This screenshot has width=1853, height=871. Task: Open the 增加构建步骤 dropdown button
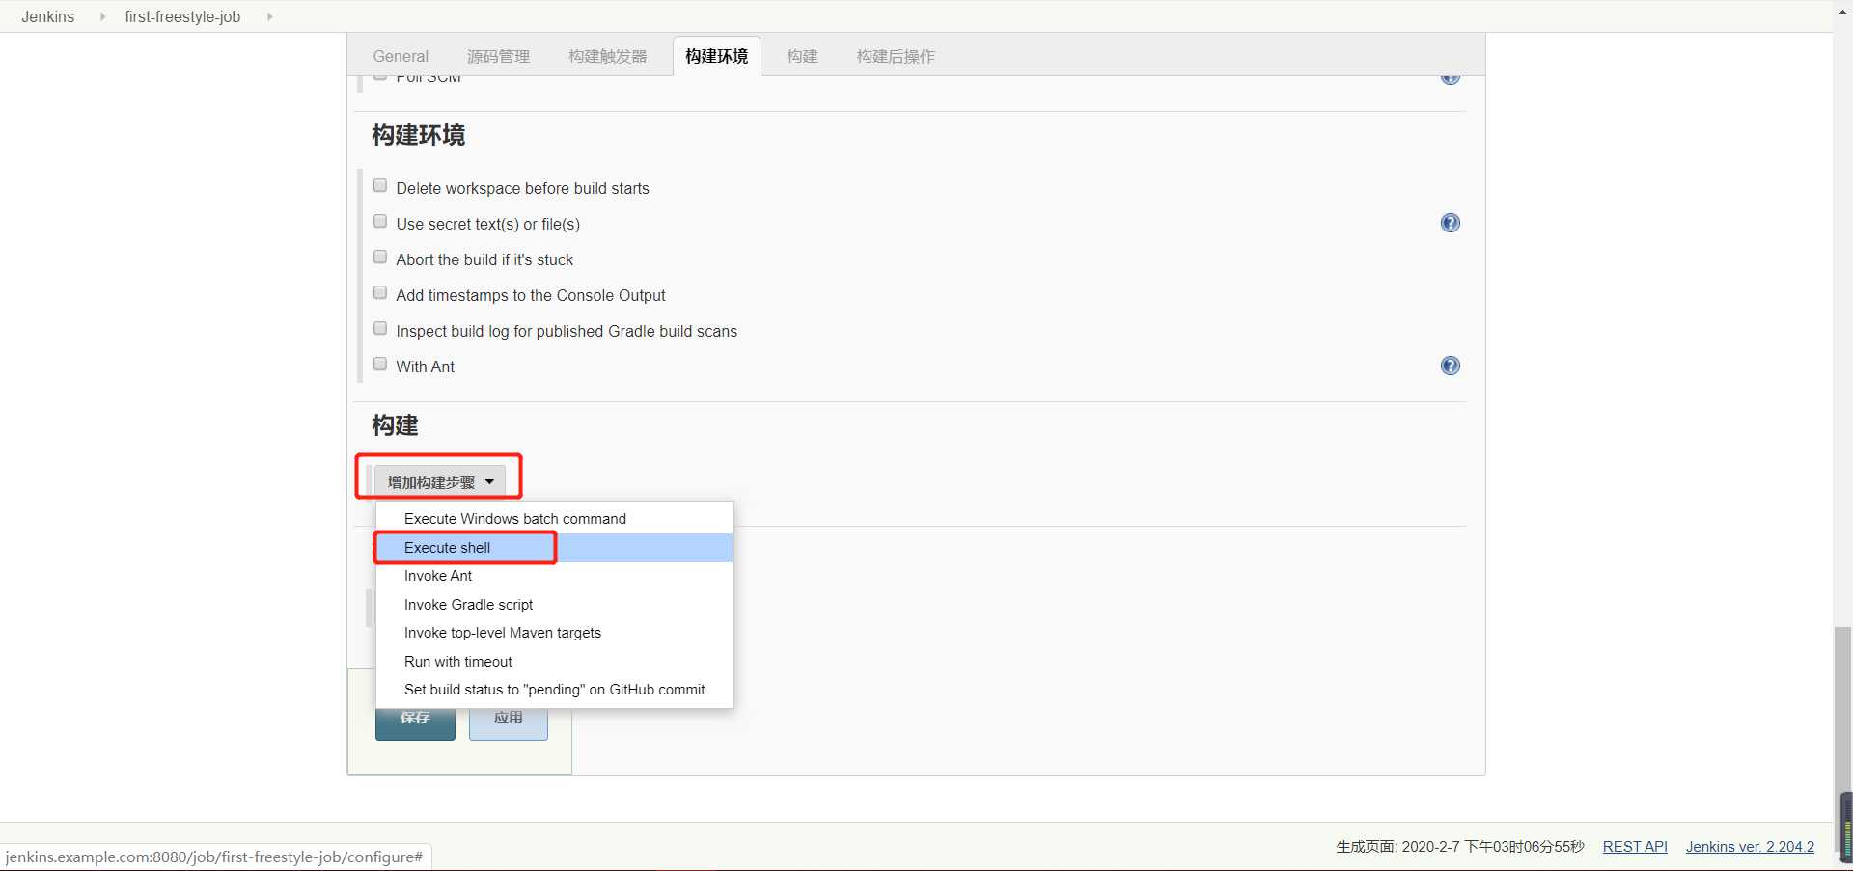click(x=440, y=481)
